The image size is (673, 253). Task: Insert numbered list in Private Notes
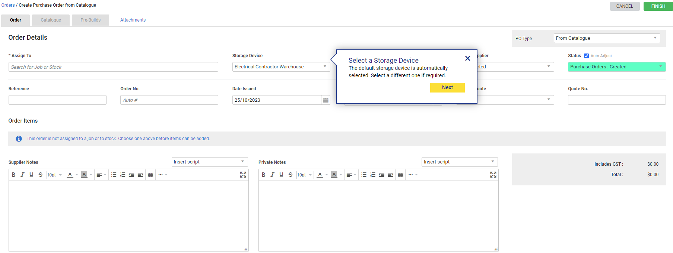point(372,175)
